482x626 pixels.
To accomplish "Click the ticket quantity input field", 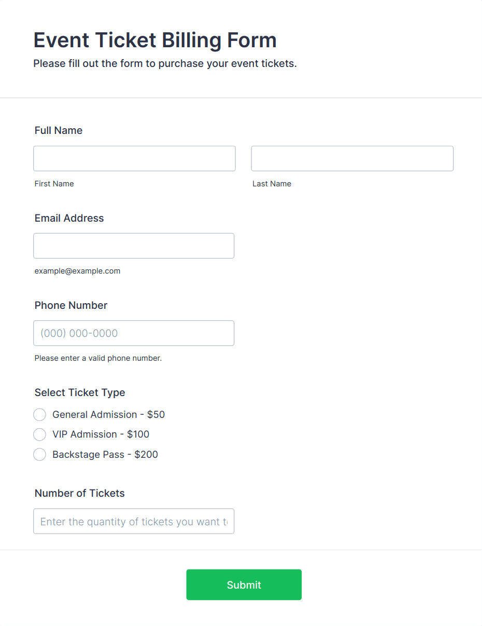I will pos(134,521).
